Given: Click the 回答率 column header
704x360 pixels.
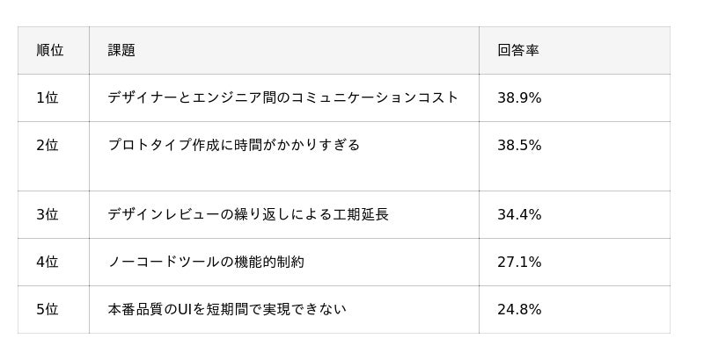Looking at the screenshot, I should 518,50.
